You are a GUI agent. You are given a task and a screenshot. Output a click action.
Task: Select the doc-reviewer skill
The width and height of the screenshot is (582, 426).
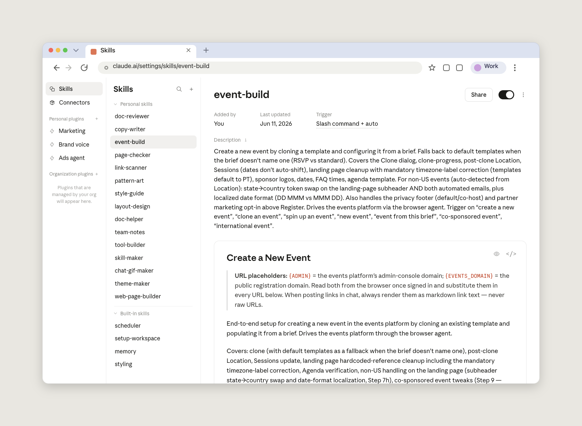pyautogui.click(x=153, y=116)
